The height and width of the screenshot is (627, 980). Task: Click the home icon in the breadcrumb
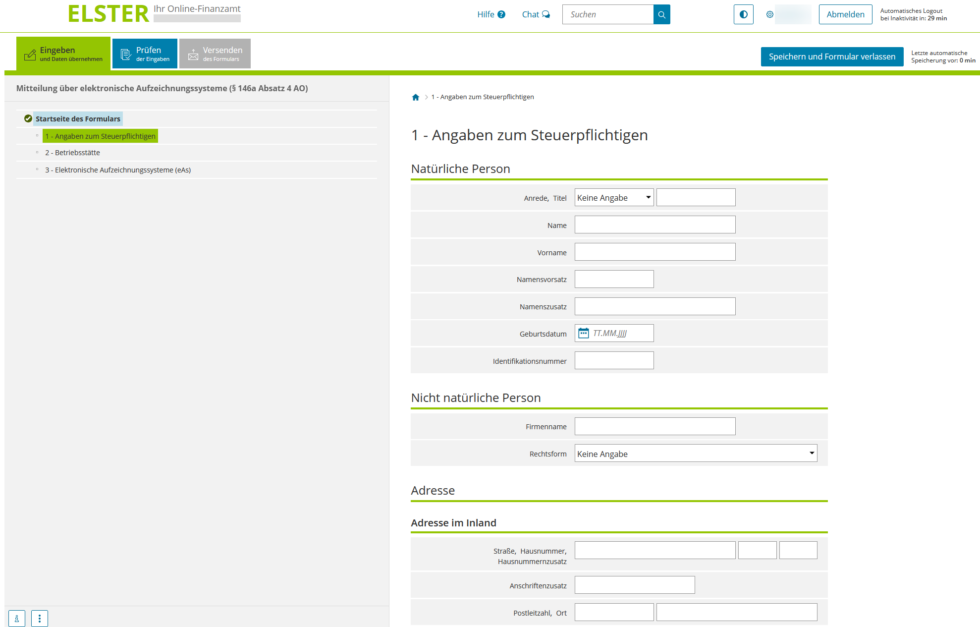416,97
